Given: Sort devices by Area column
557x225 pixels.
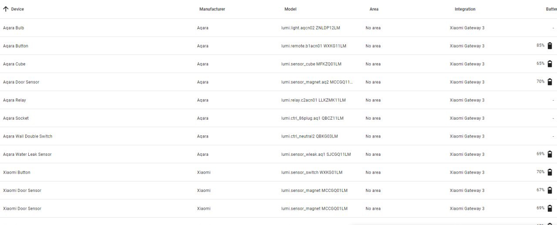Looking at the screenshot, I should 374,9.
